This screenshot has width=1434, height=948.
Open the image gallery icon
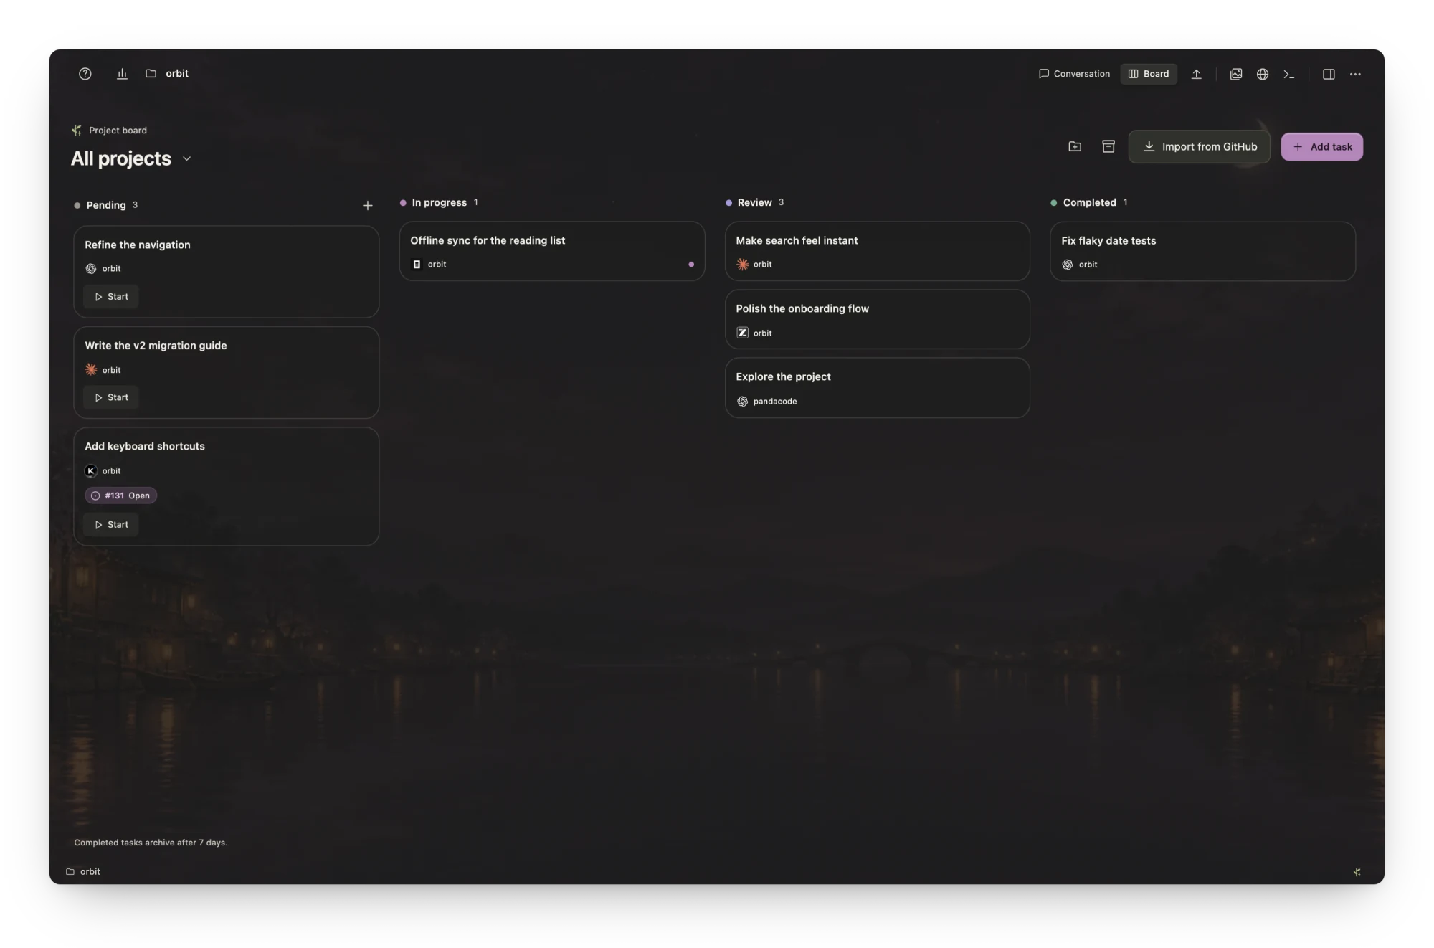(x=1236, y=74)
